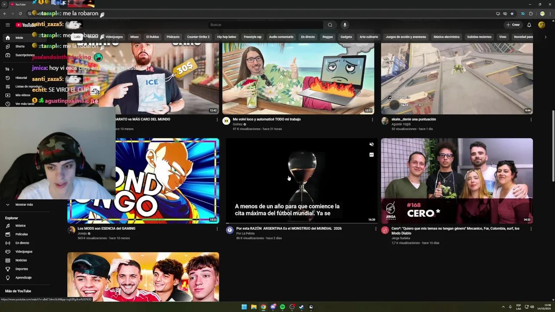Screen dimensions: 555x312
Task: Unmute the hourglass video preview
Action: [371, 144]
